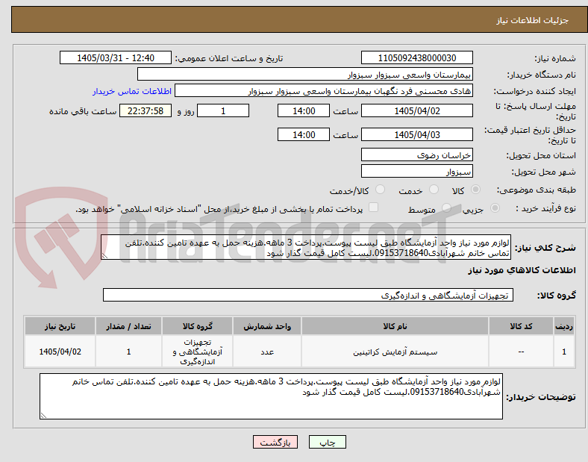Click the نام کالا column header
The height and width of the screenshot is (462, 588).
pyautogui.click(x=395, y=326)
